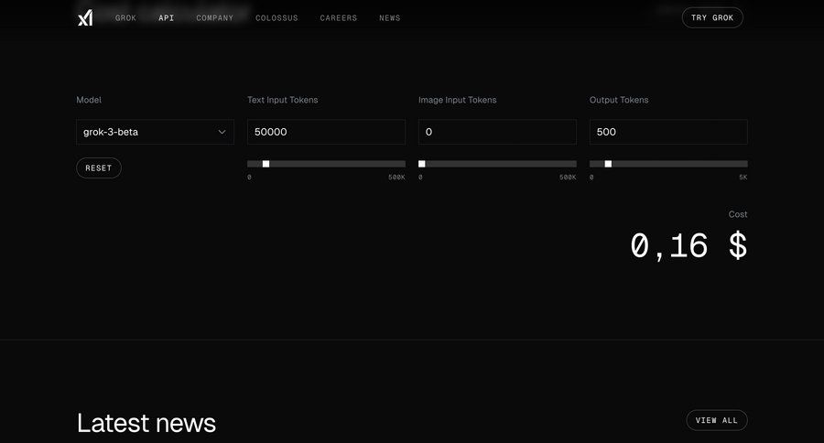Open the COLOSSUS nav link

click(276, 18)
